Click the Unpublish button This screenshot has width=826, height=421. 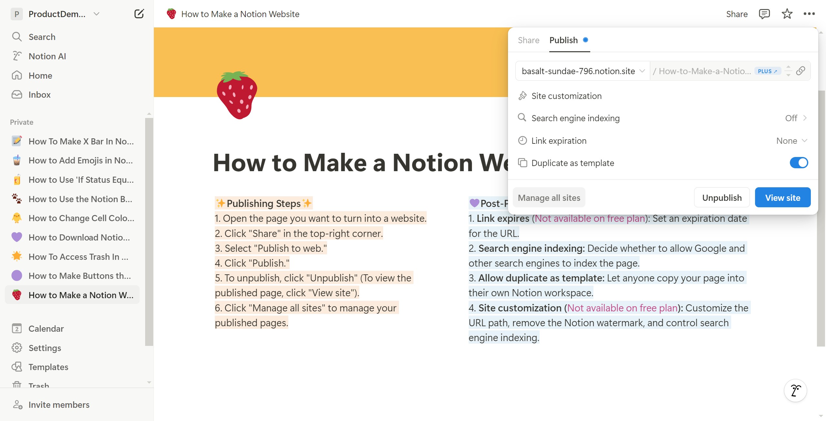722,198
